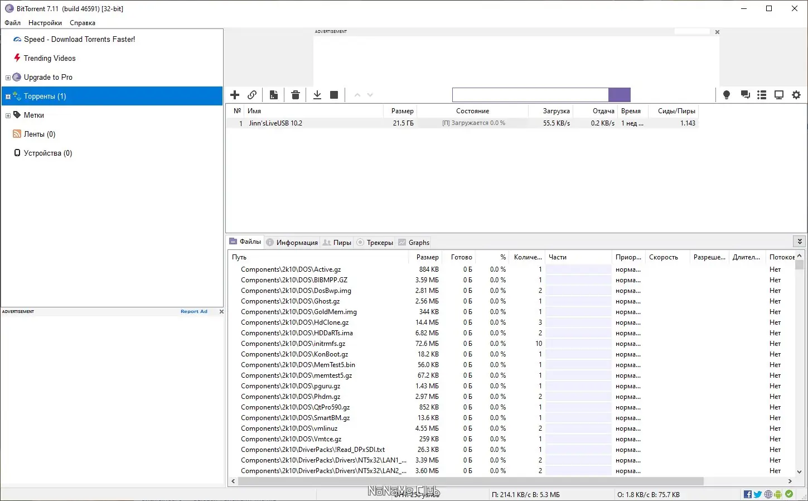This screenshot has width=808, height=501.
Task: Open the chat bubbles icon
Action: click(745, 95)
